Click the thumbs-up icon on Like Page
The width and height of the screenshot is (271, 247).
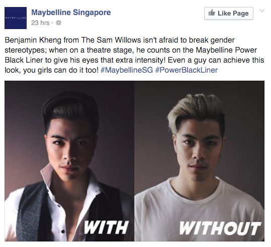coord(212,13)
